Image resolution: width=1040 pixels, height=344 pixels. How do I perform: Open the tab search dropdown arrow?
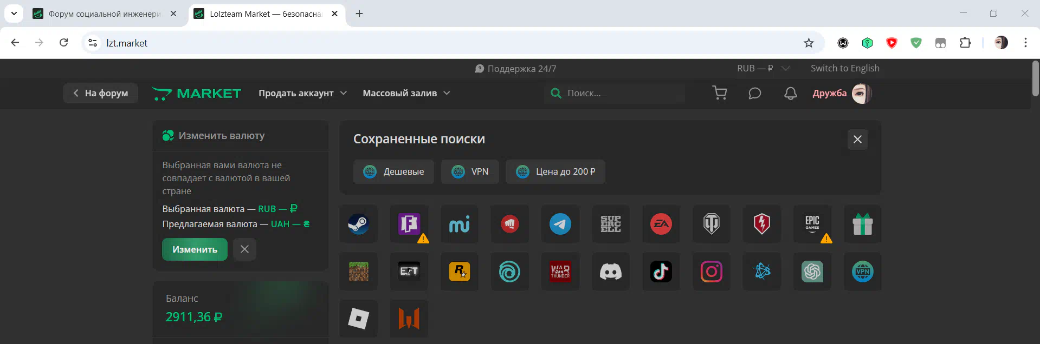click(x=14, y=14)
